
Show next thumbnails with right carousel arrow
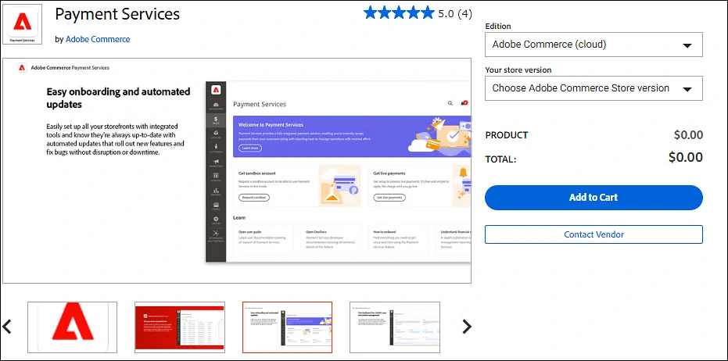pos(467,327)
